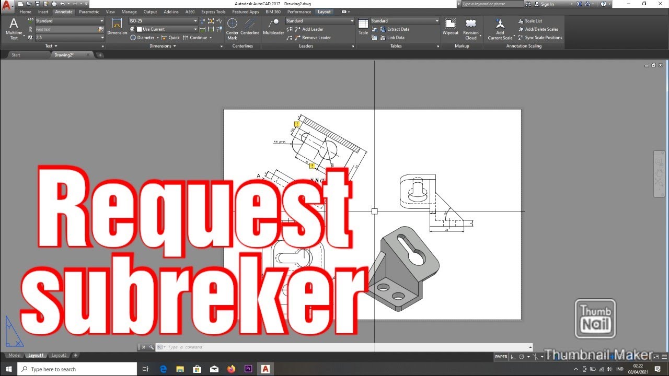
Task: Switch to the Layout2 tab
Action: [x=59, y=355]
